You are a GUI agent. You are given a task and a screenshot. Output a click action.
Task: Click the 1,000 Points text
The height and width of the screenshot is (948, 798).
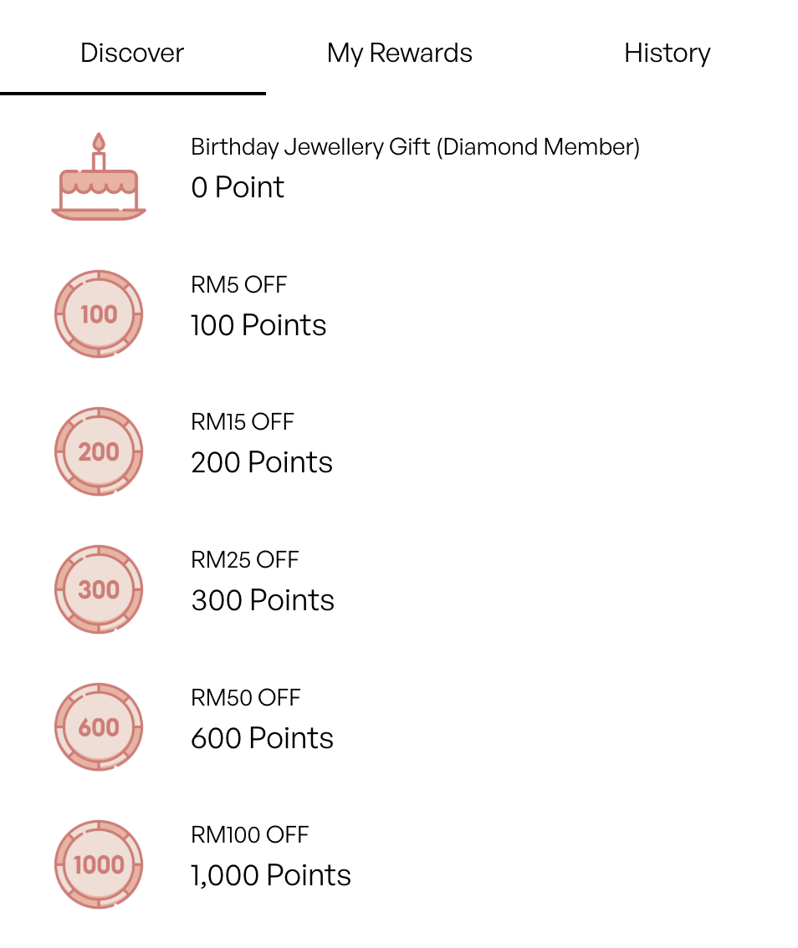[270, 875]
